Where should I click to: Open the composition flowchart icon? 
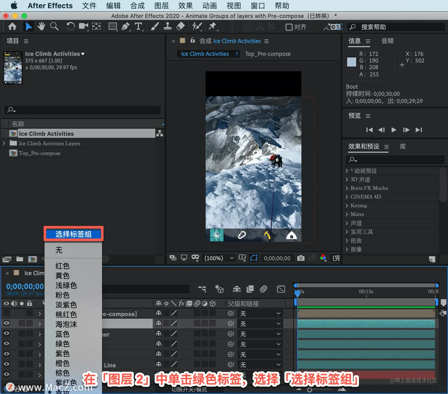160,134
